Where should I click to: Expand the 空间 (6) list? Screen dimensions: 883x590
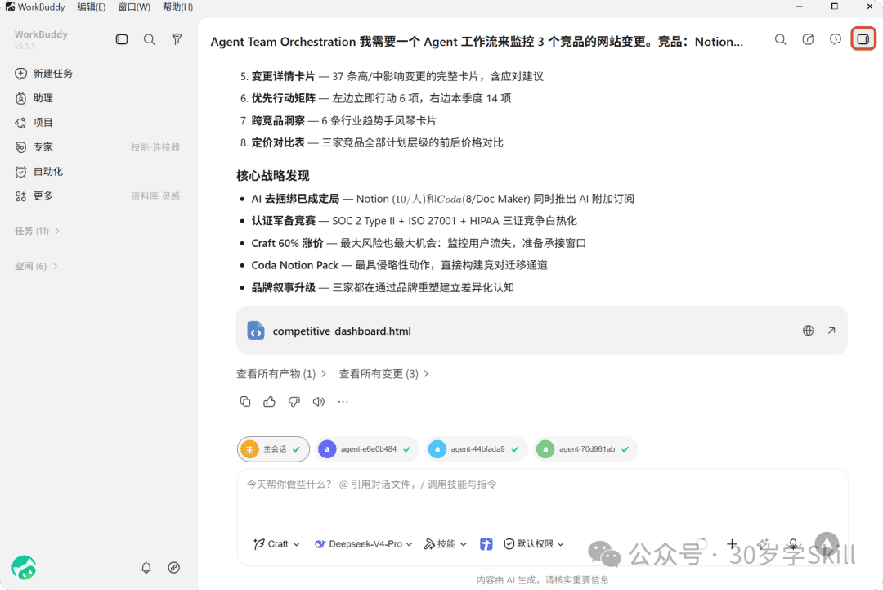(36, 266)
